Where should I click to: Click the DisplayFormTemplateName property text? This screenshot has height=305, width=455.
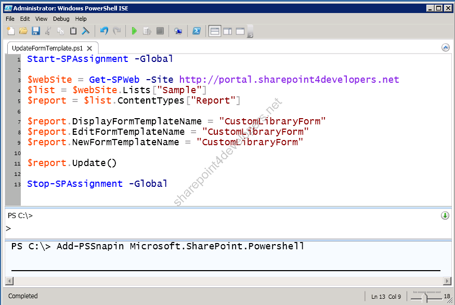click(137, 121)
